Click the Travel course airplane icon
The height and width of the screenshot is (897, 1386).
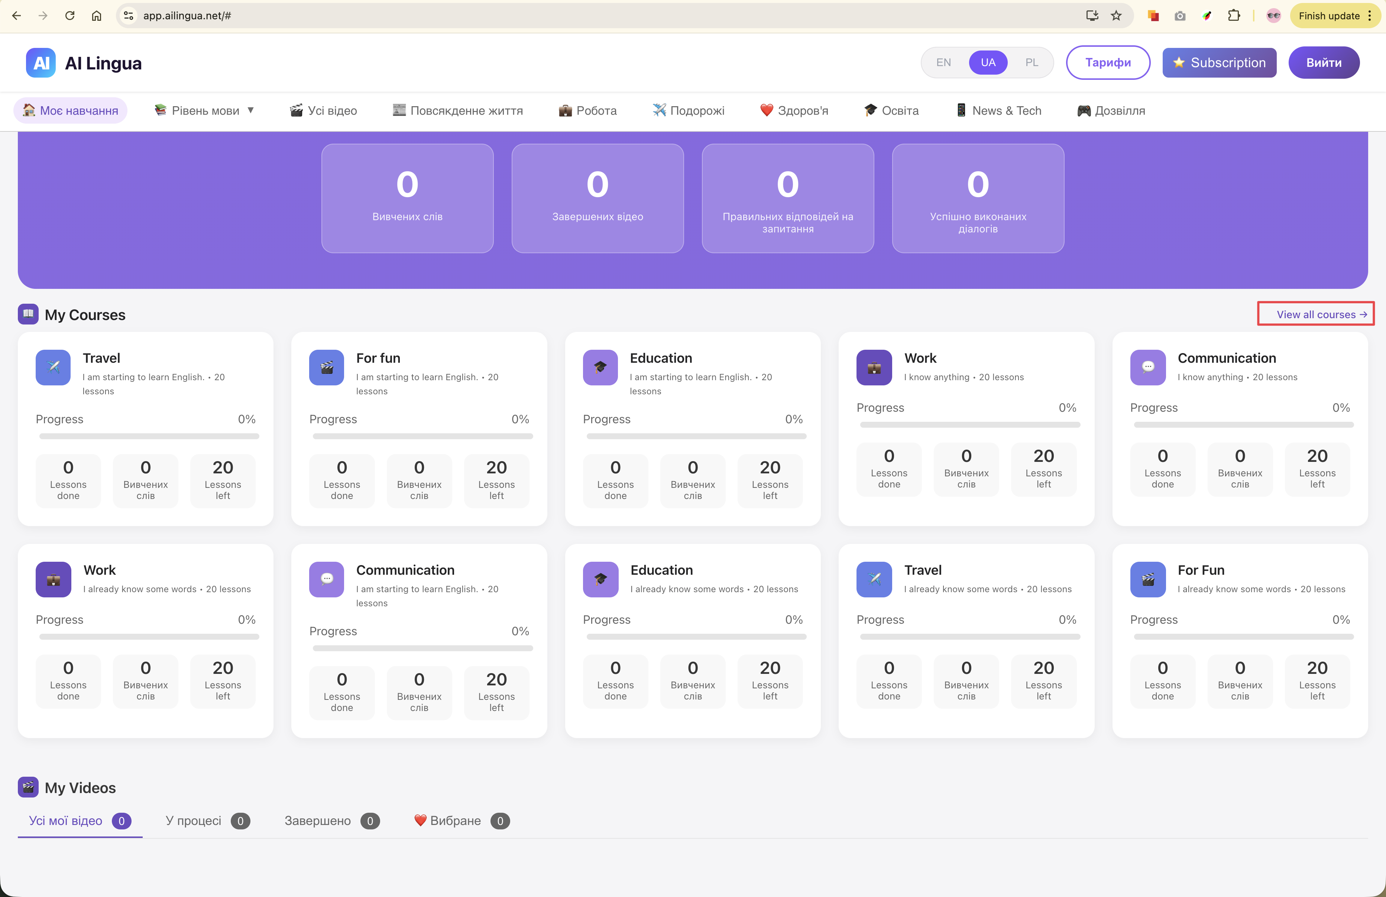[x=53, y=367]
